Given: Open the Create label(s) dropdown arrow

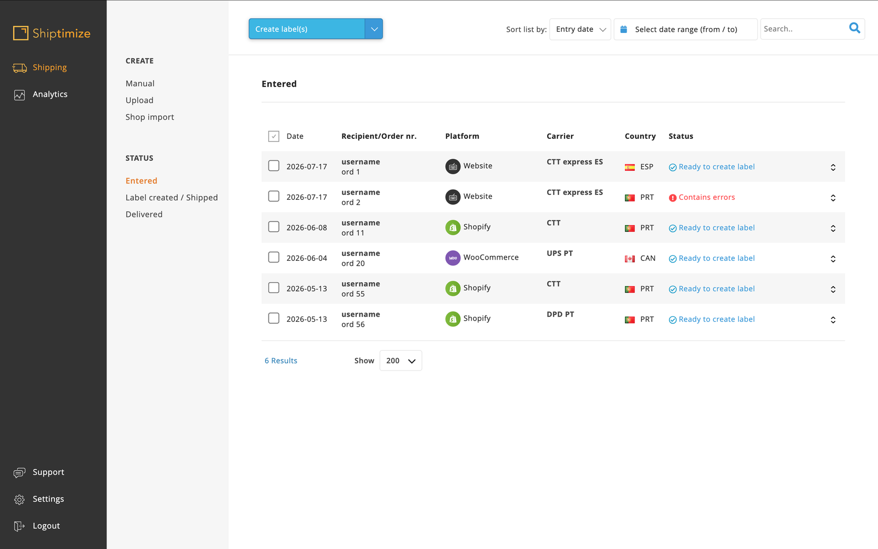Looking at the screenshot, I should pyautogui.click(x=374, y=29).
